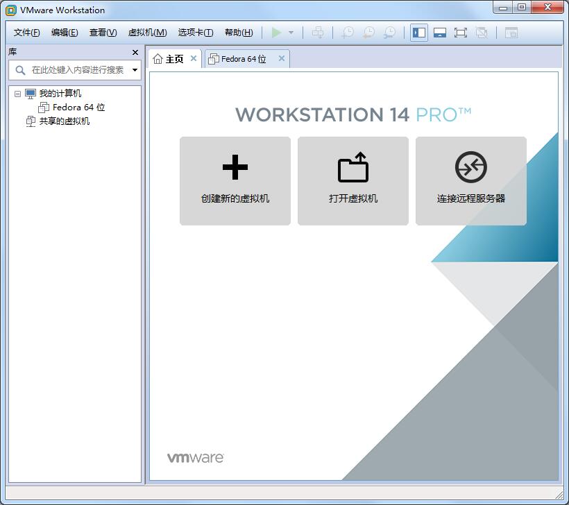Toggle the library panel visibility
The image size is (569, 505).
[419, 32]
